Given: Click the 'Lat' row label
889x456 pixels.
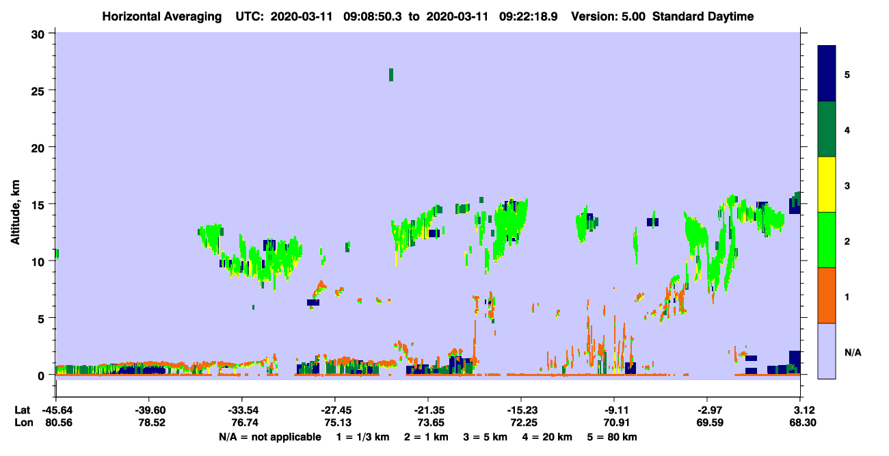Looking at the screenshot, I should pos(22,410).
